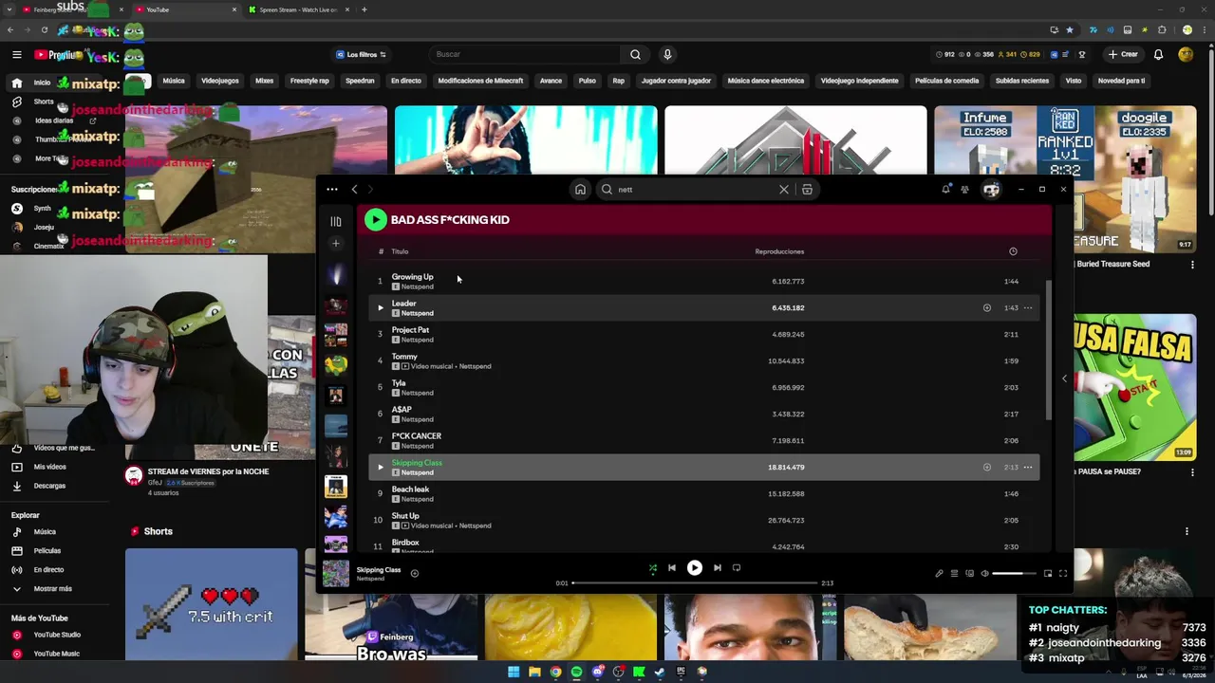Adjust Spotify volume slider
This screenshot has height=683, width=1215.
click(1015, 573)
